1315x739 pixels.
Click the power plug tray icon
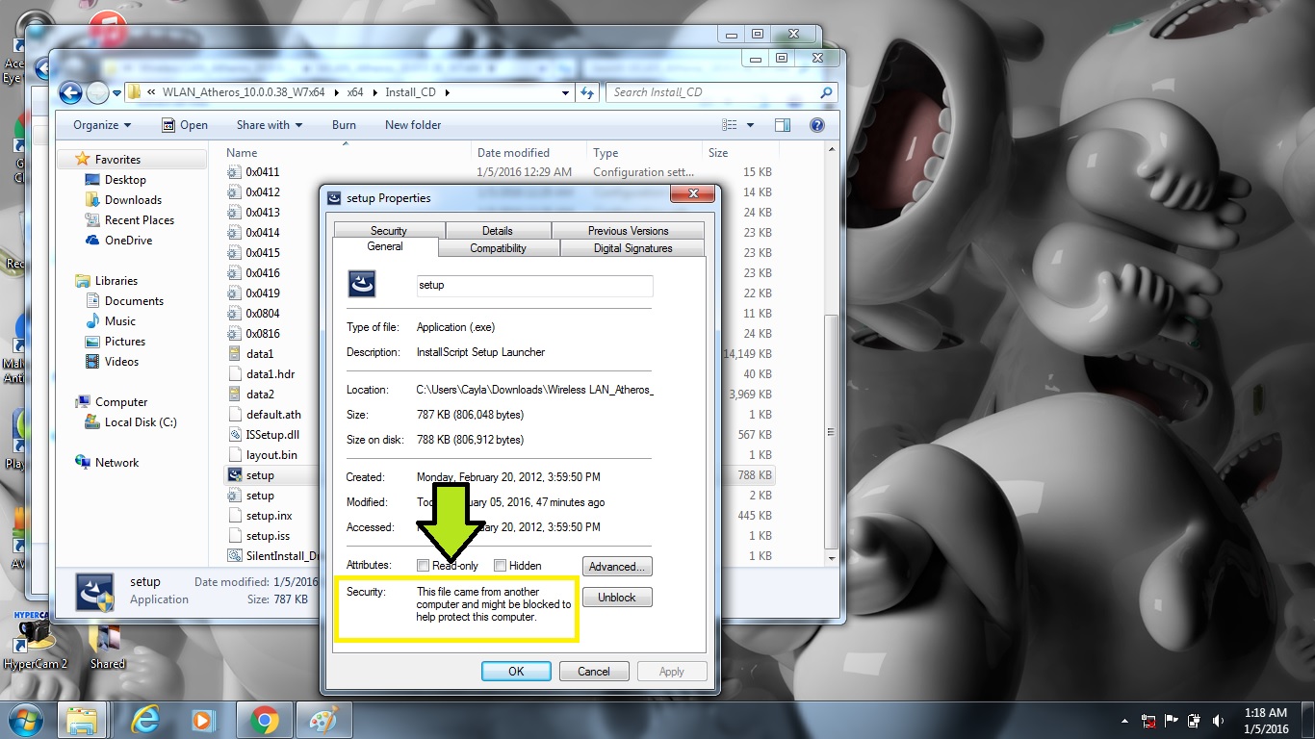point(1195,721)
